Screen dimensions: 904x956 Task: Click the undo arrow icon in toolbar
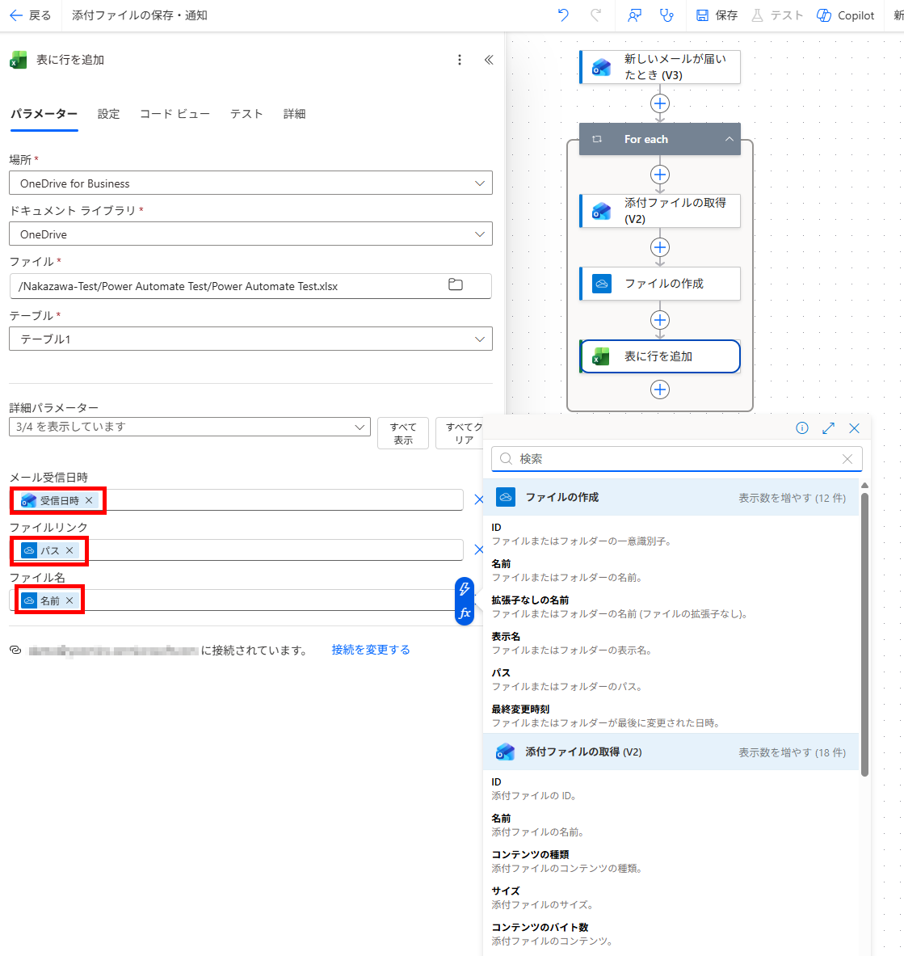[x=563, y=15]
